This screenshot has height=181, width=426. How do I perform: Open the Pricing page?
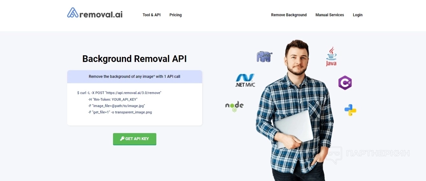point(175,15)
